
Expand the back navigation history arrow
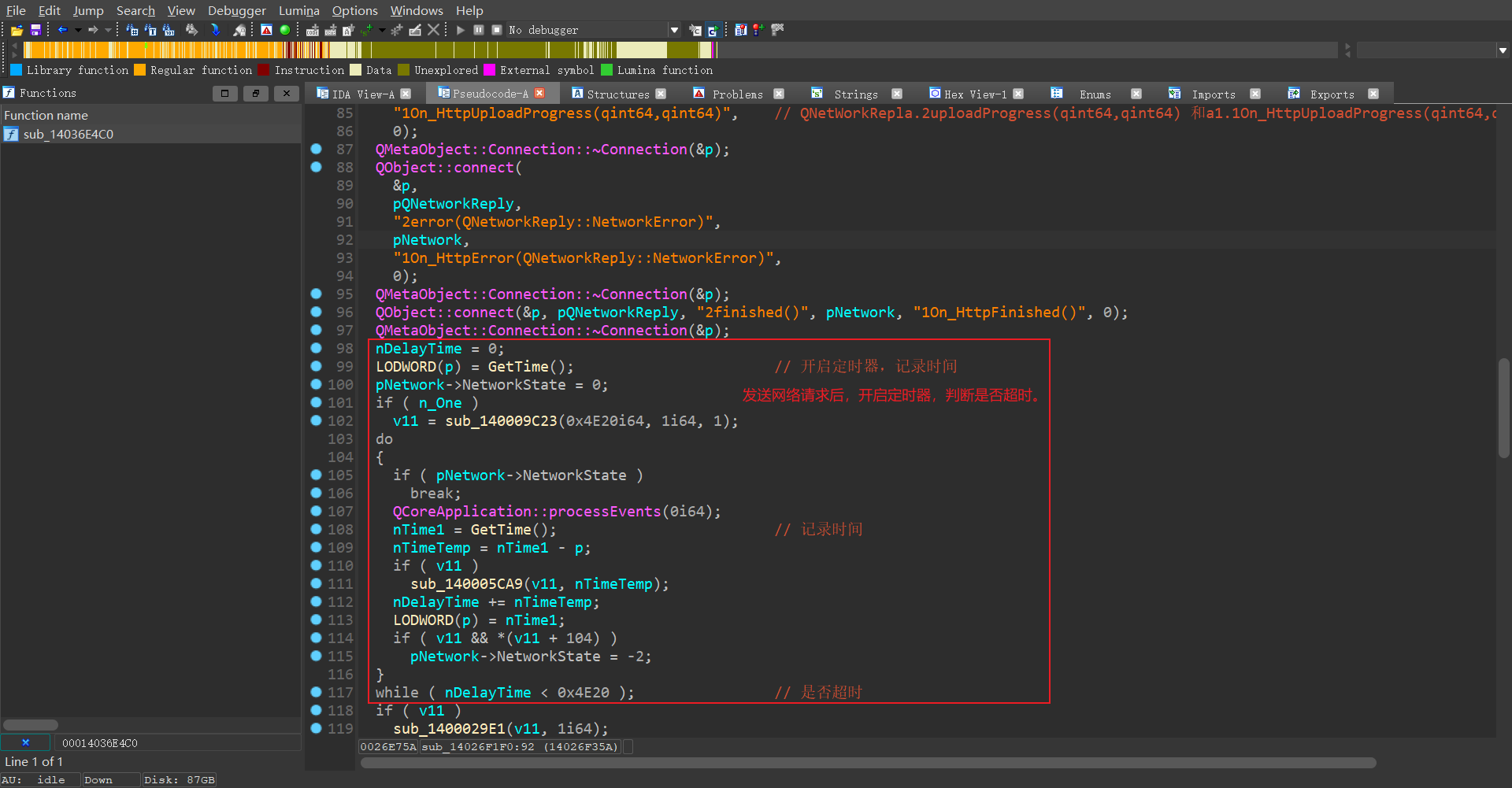coord(78,30)
